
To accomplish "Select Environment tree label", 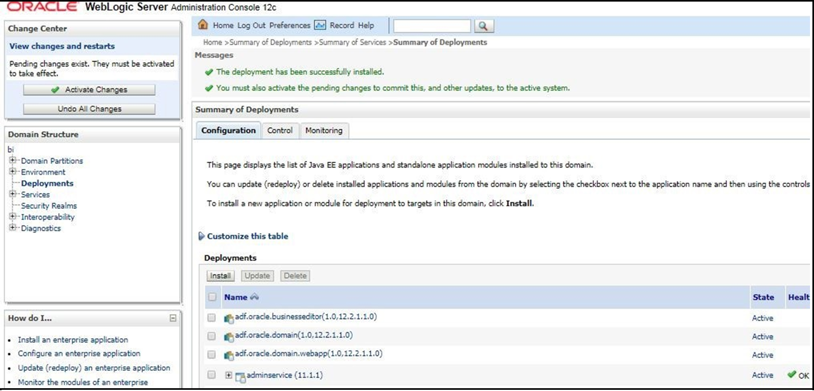I will point(43,172).
